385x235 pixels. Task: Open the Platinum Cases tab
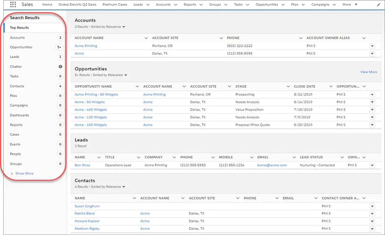click(x=115, y=4)
